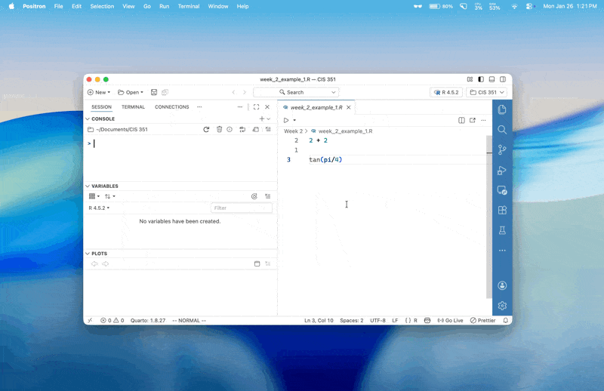
Task: Open the CIS 351 folder dropdown
Action: [486, 92]
